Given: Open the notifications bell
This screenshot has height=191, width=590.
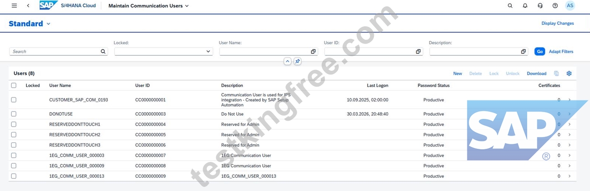Looking at the screenshot, I should pyautogui.click(x=525, y=6).
